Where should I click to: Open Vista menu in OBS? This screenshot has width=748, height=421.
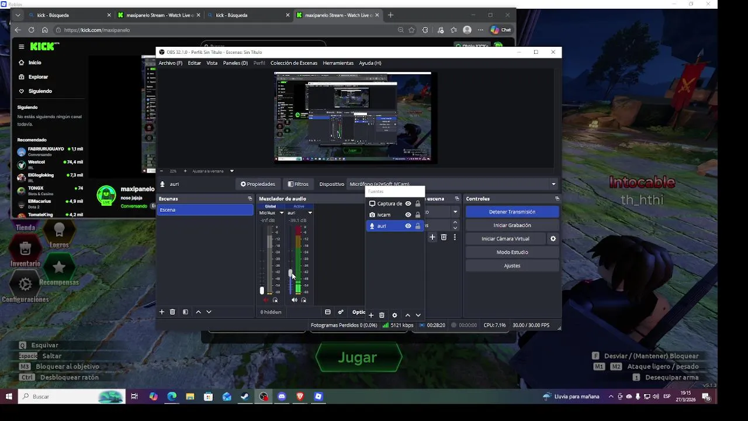point(212,63)
